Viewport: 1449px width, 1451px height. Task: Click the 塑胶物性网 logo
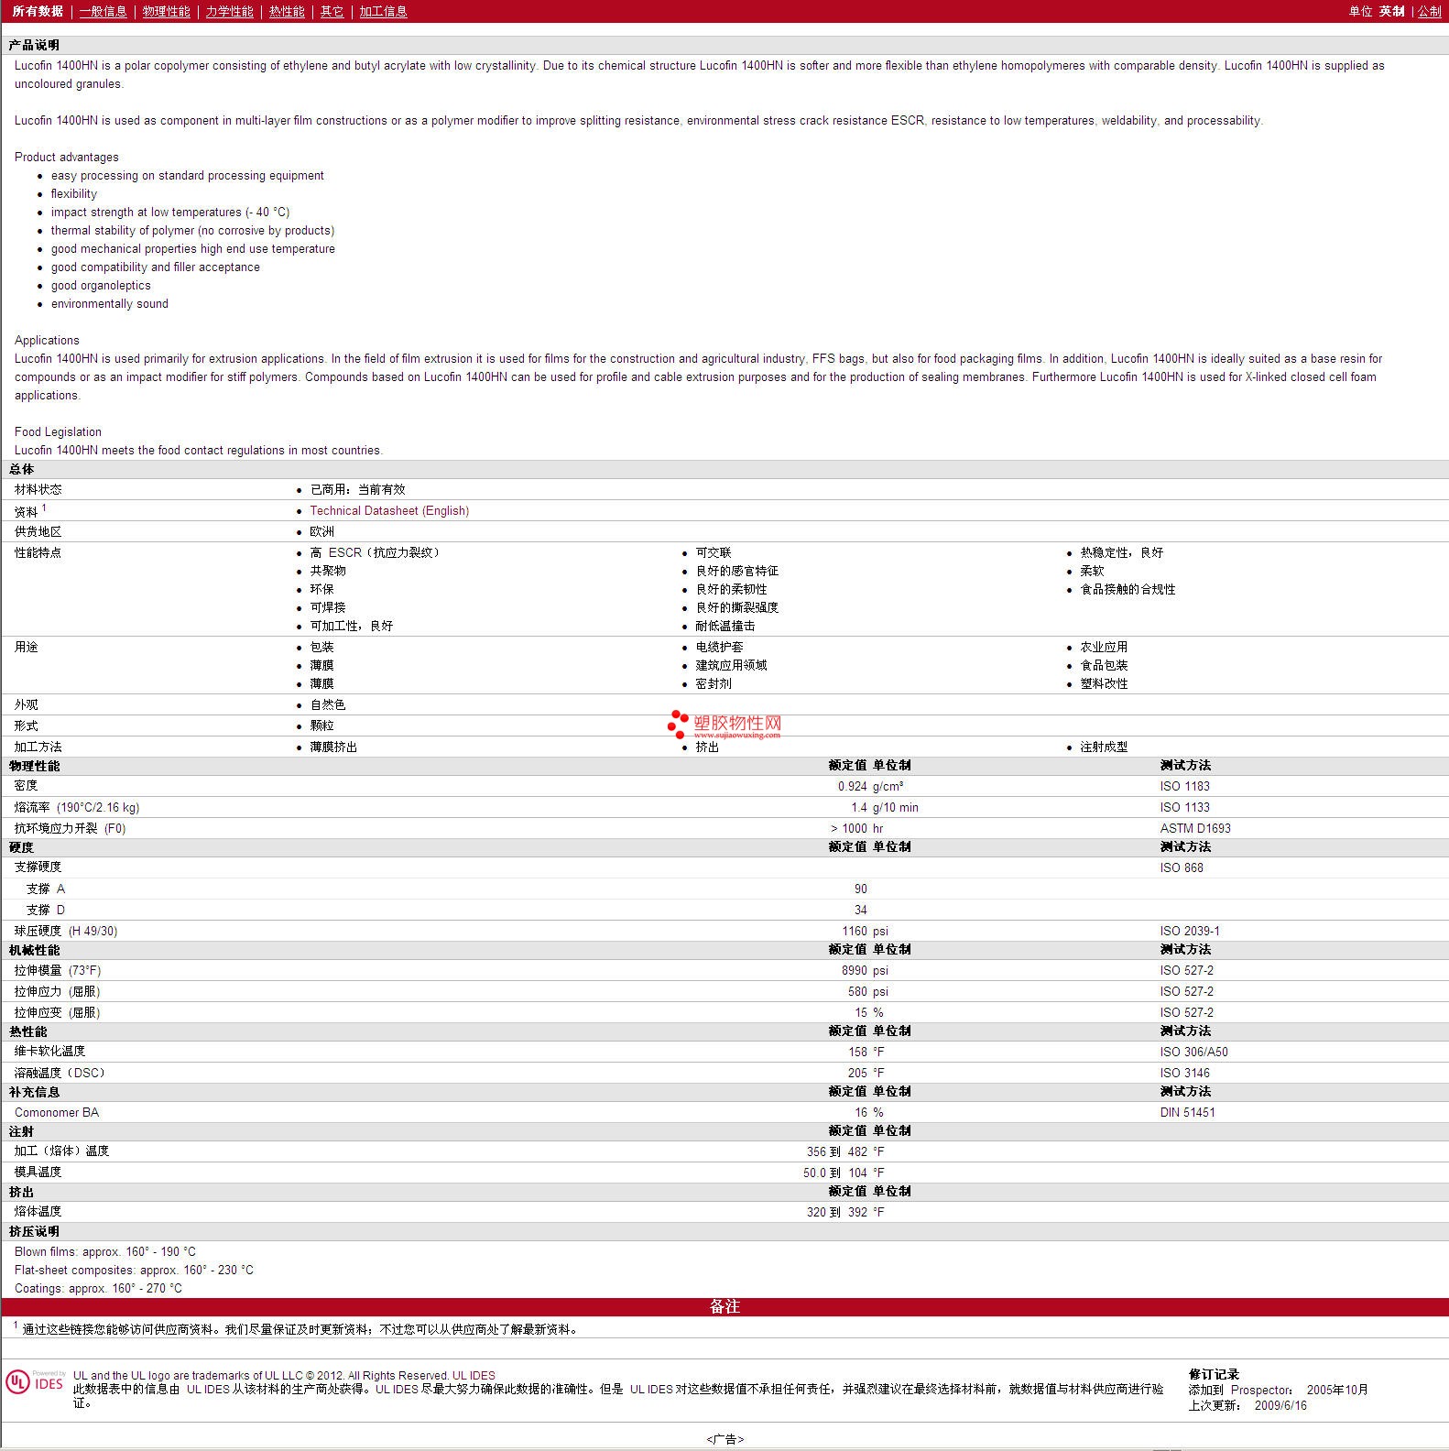tap(724, 725)
